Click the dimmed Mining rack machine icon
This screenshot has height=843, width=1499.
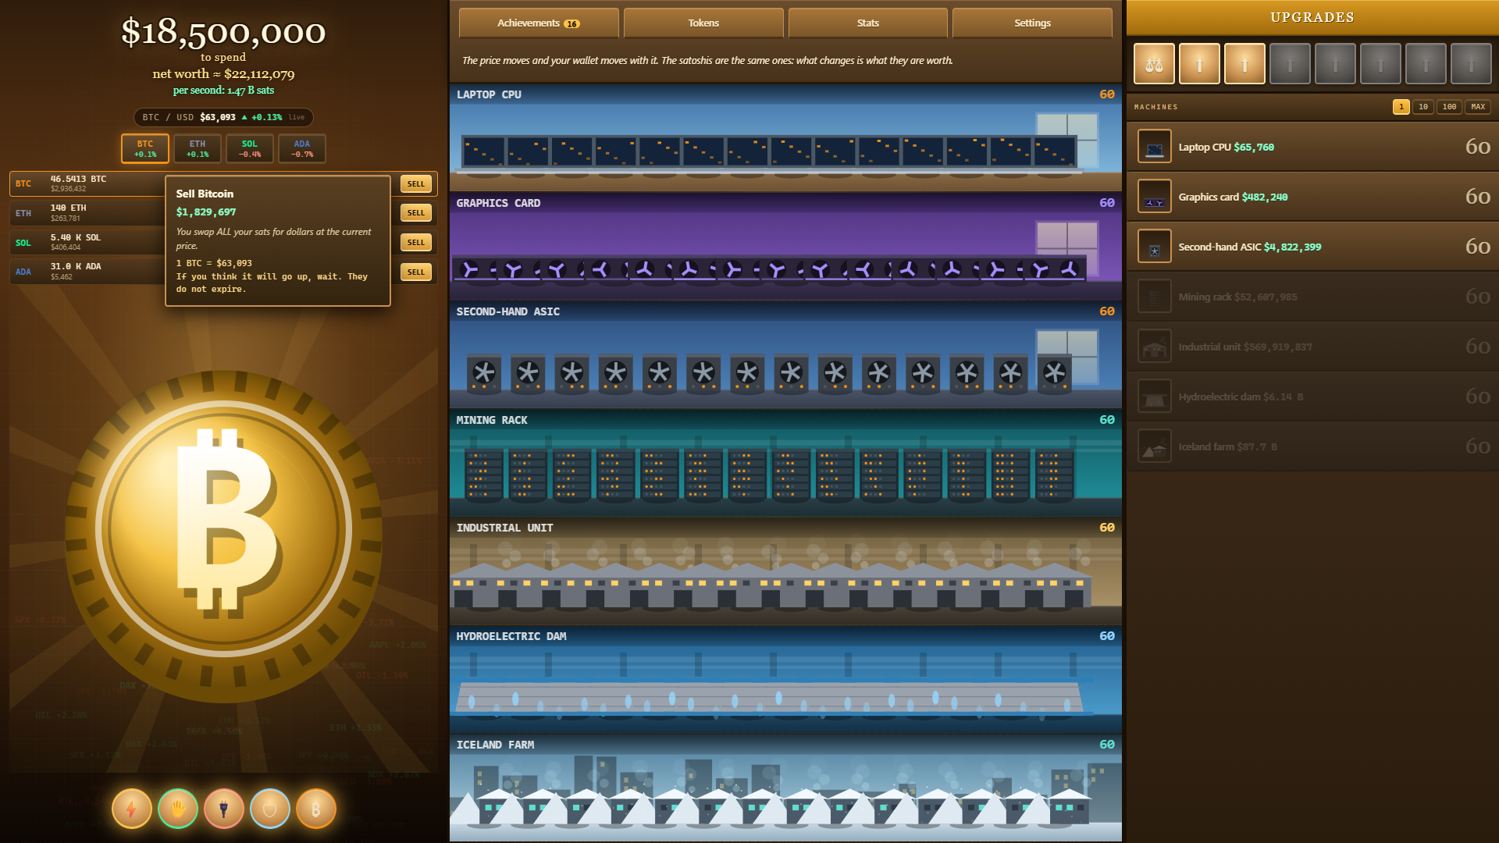(x=1155, y=297)
